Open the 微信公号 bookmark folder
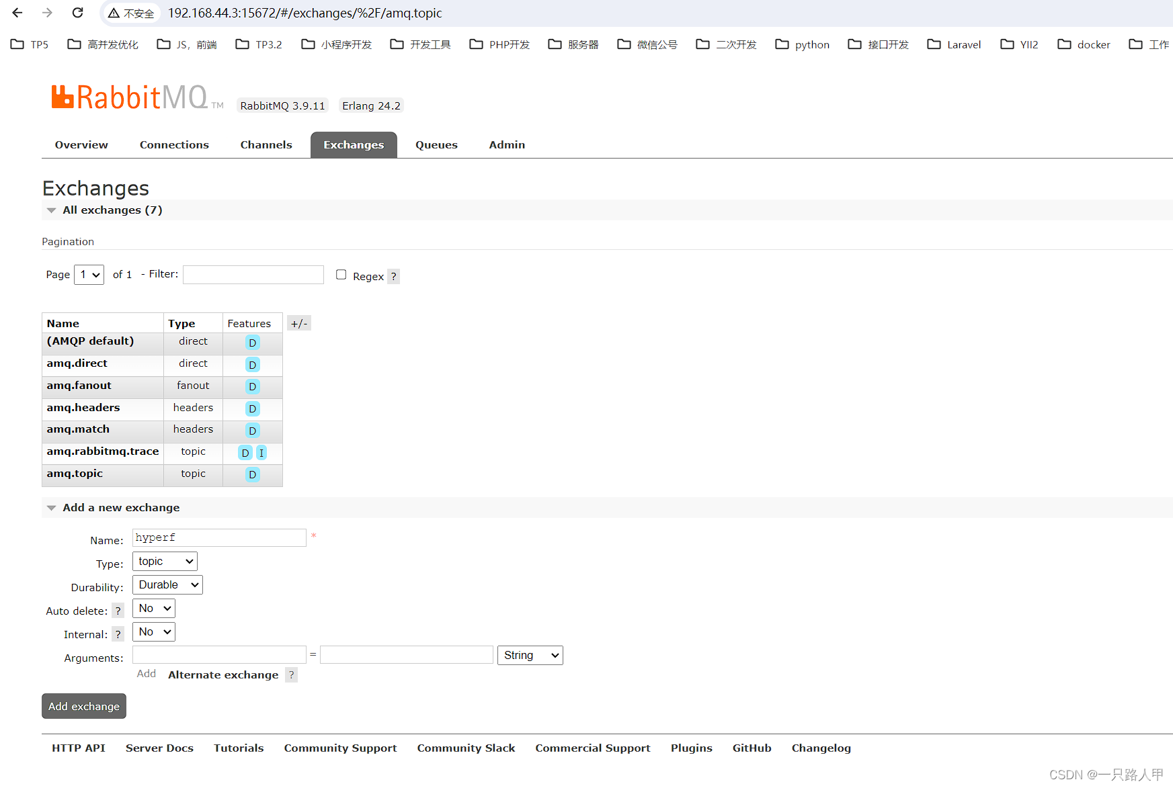This screenshot has width=1173, height=788. tap(647, 44)
